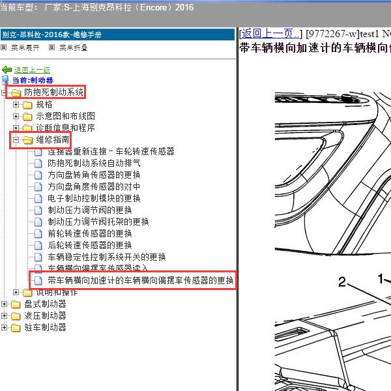Open 制动压力调节阀的更换 document
Image resolution: width=391 pixels, height=391 pixels.
click(x=90, y=210)
